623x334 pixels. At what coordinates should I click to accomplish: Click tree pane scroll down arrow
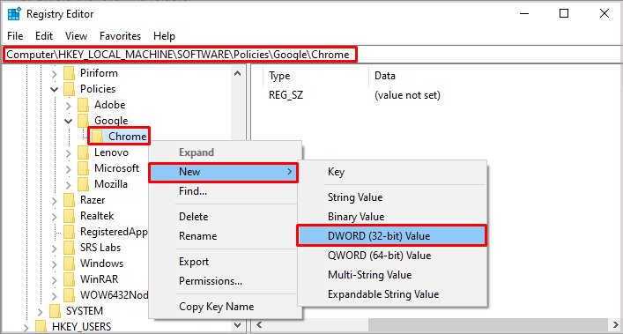(x=238, y=325)
